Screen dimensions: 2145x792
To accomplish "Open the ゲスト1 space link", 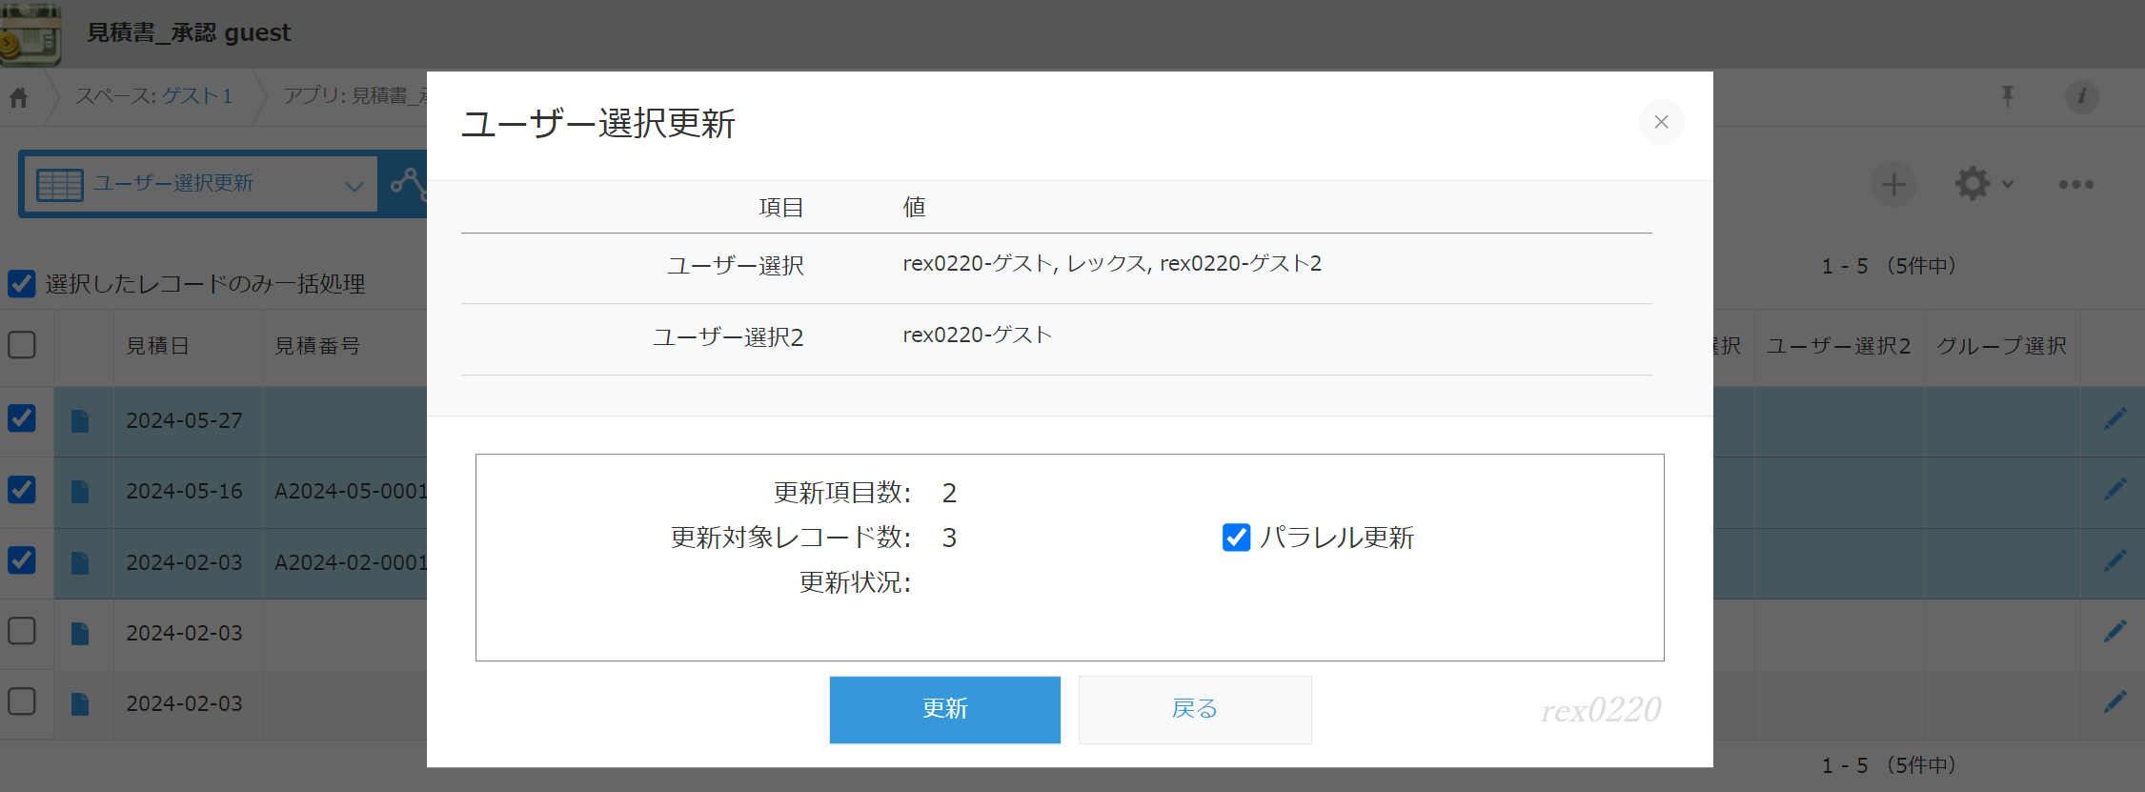I will tap(197, 96).
